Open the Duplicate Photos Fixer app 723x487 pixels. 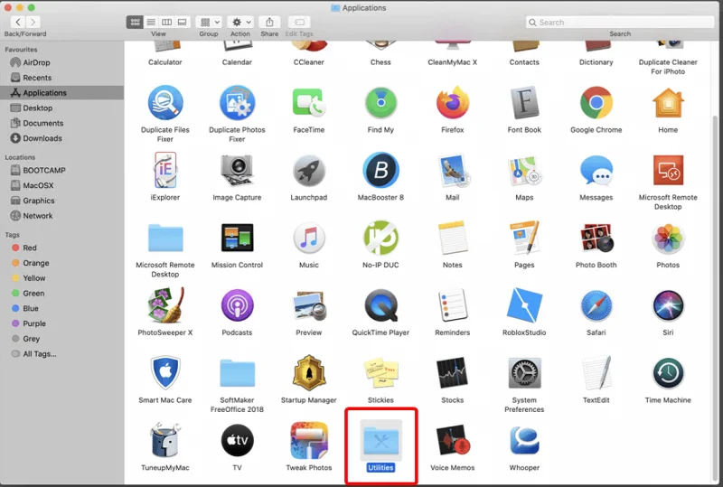[x=237, y=103]
